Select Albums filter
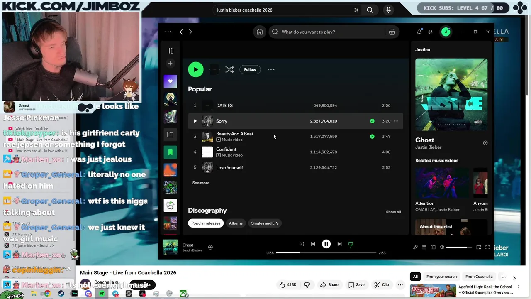This screenshot has height=299, width=531. coord(236,223)
